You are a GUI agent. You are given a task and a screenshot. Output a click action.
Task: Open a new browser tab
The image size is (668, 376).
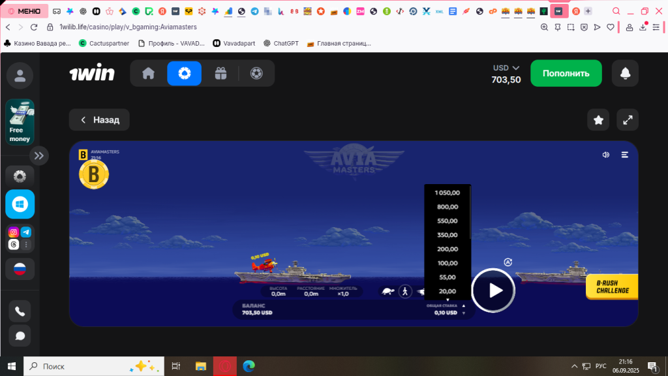pyautogui.click(x=588, y=11)
